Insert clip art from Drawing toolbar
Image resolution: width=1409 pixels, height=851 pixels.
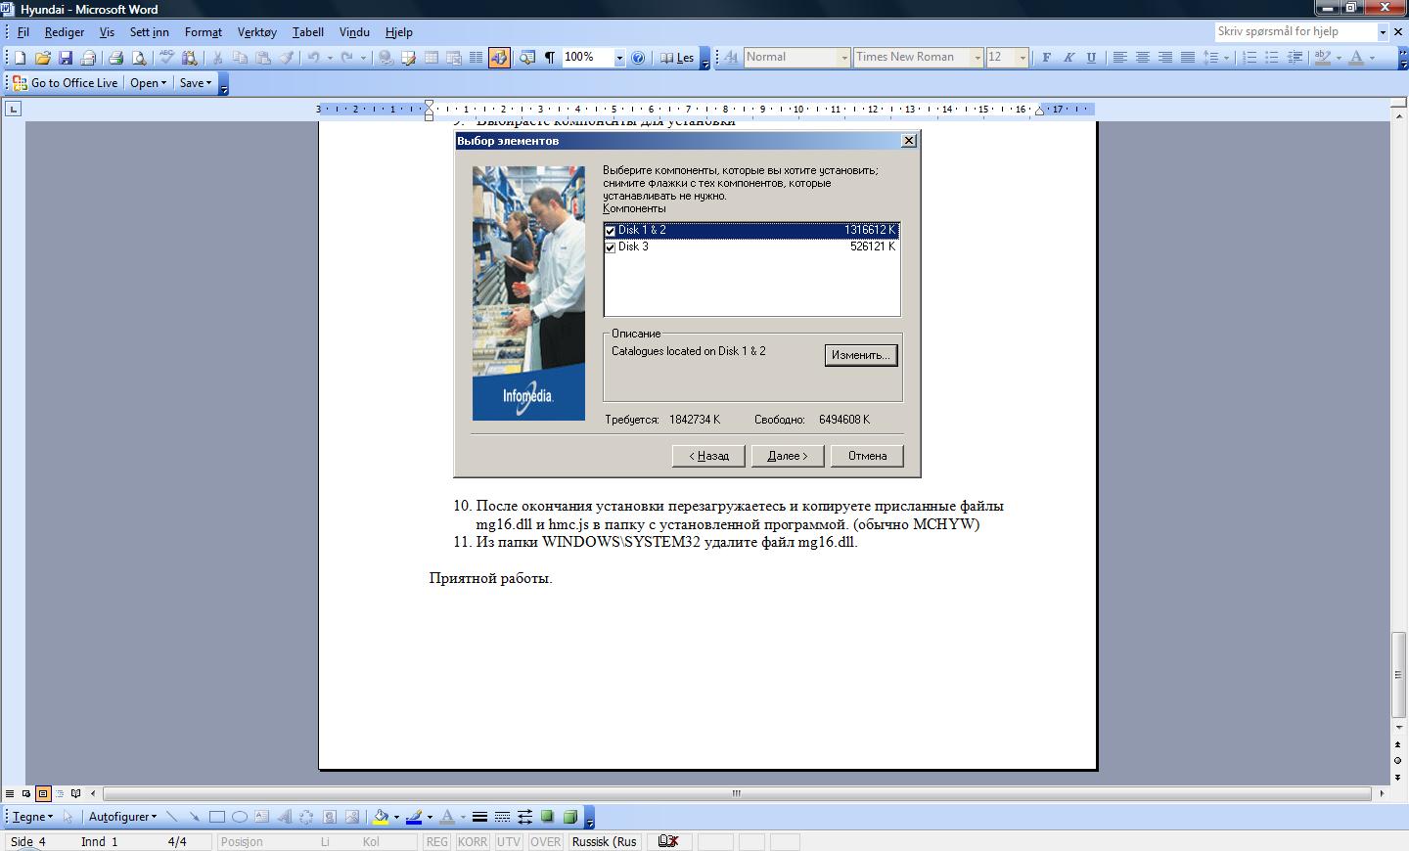coord(330,817)
